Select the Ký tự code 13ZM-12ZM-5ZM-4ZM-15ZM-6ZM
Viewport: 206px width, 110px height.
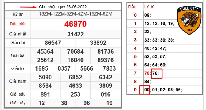76,14
